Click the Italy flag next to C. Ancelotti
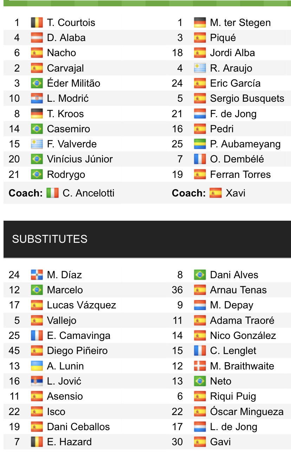 click(x=52, y=193)
